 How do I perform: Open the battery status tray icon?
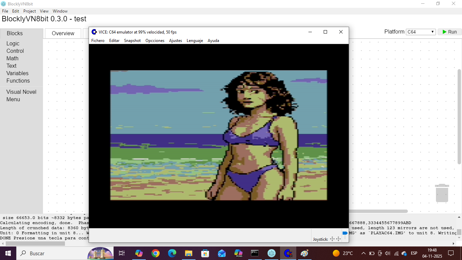[372, 253]
